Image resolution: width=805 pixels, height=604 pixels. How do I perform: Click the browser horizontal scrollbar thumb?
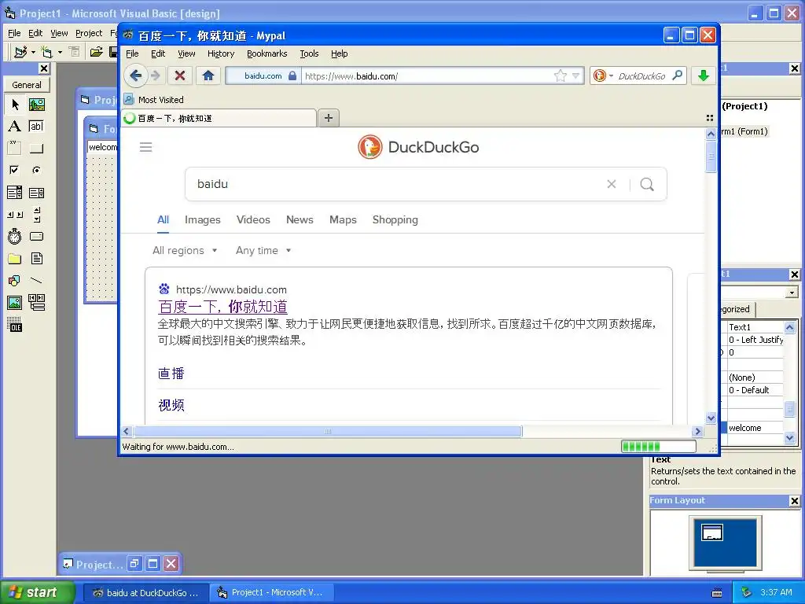click(328, 432)
